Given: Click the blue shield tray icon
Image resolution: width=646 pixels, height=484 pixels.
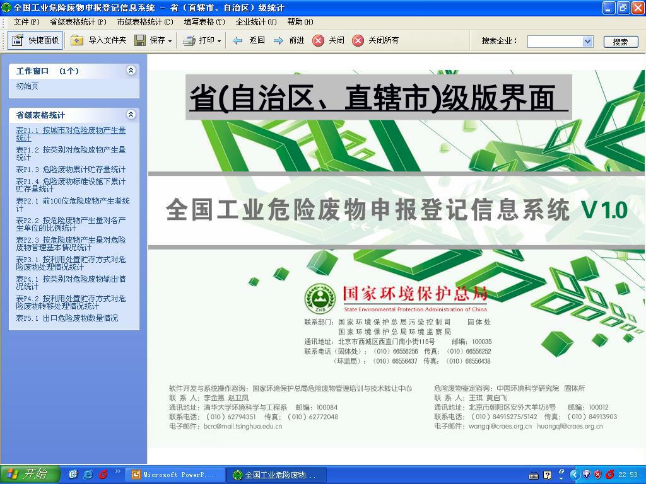Looking at the screenshot, I should click(x=587, y=475).
